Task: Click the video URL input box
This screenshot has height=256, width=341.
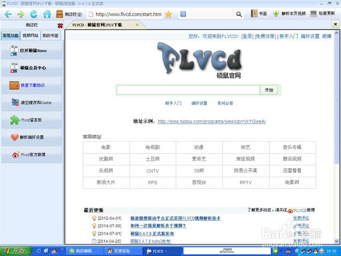Action: click(x=188, y=90)
